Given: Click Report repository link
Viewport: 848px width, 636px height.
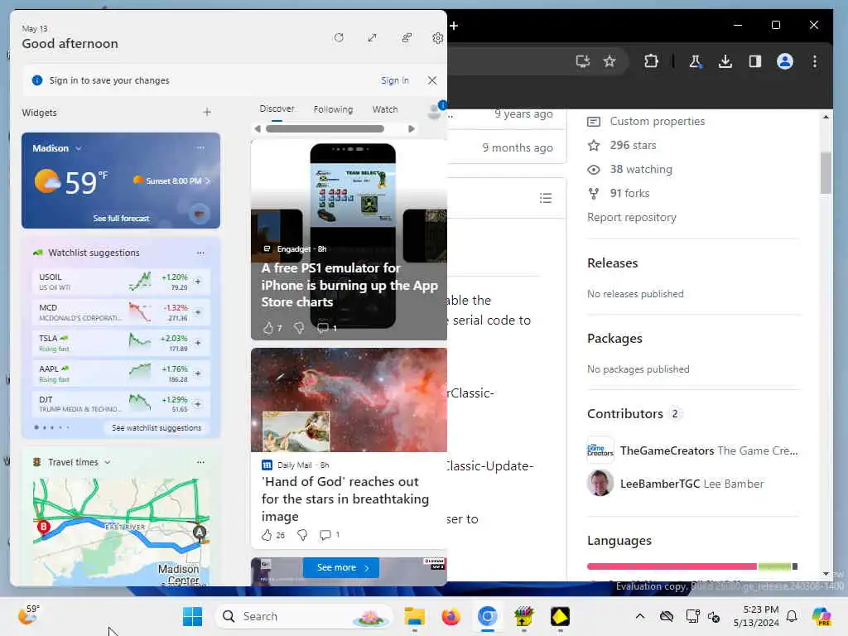Looking at the screenshot, I should [632, 218].
